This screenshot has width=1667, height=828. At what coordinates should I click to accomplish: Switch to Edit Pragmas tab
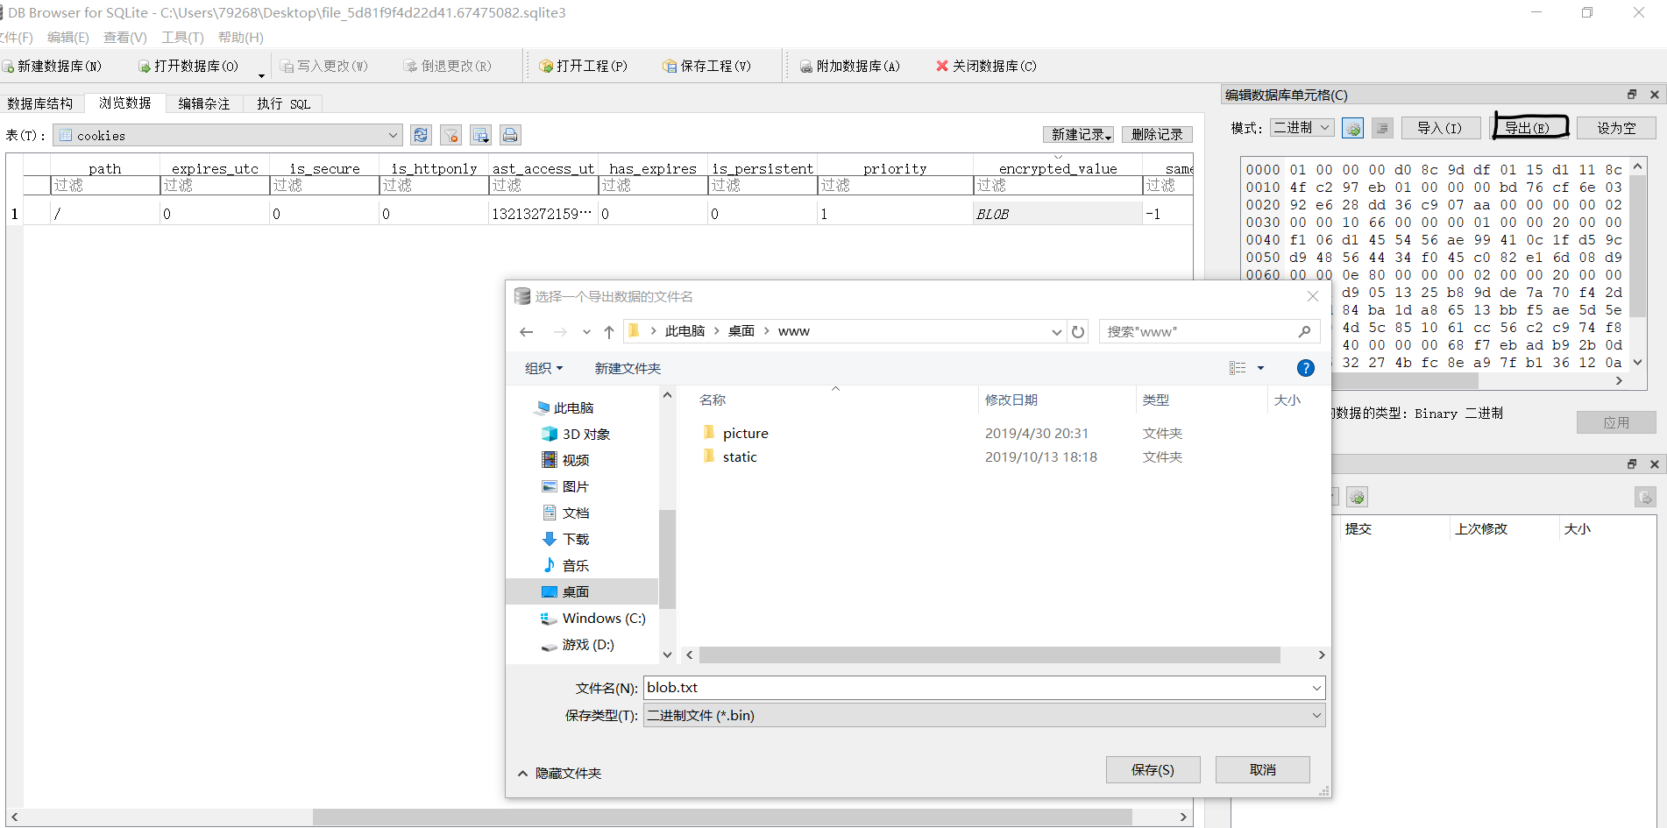coord(204,103)
